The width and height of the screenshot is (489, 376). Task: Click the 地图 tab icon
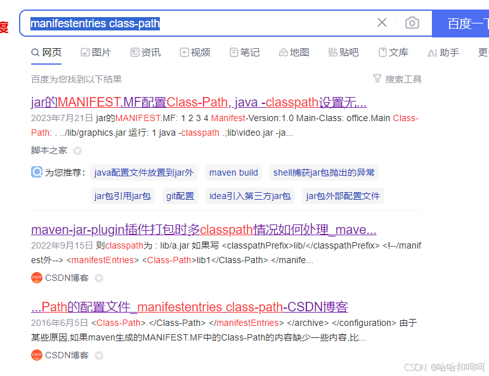[283, 53]
